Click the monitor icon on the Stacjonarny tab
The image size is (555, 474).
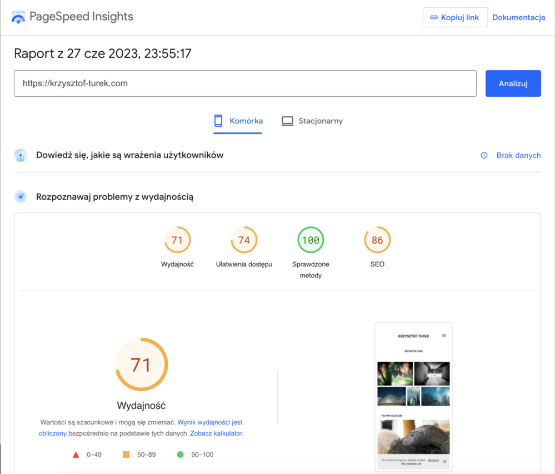(287, 120)
